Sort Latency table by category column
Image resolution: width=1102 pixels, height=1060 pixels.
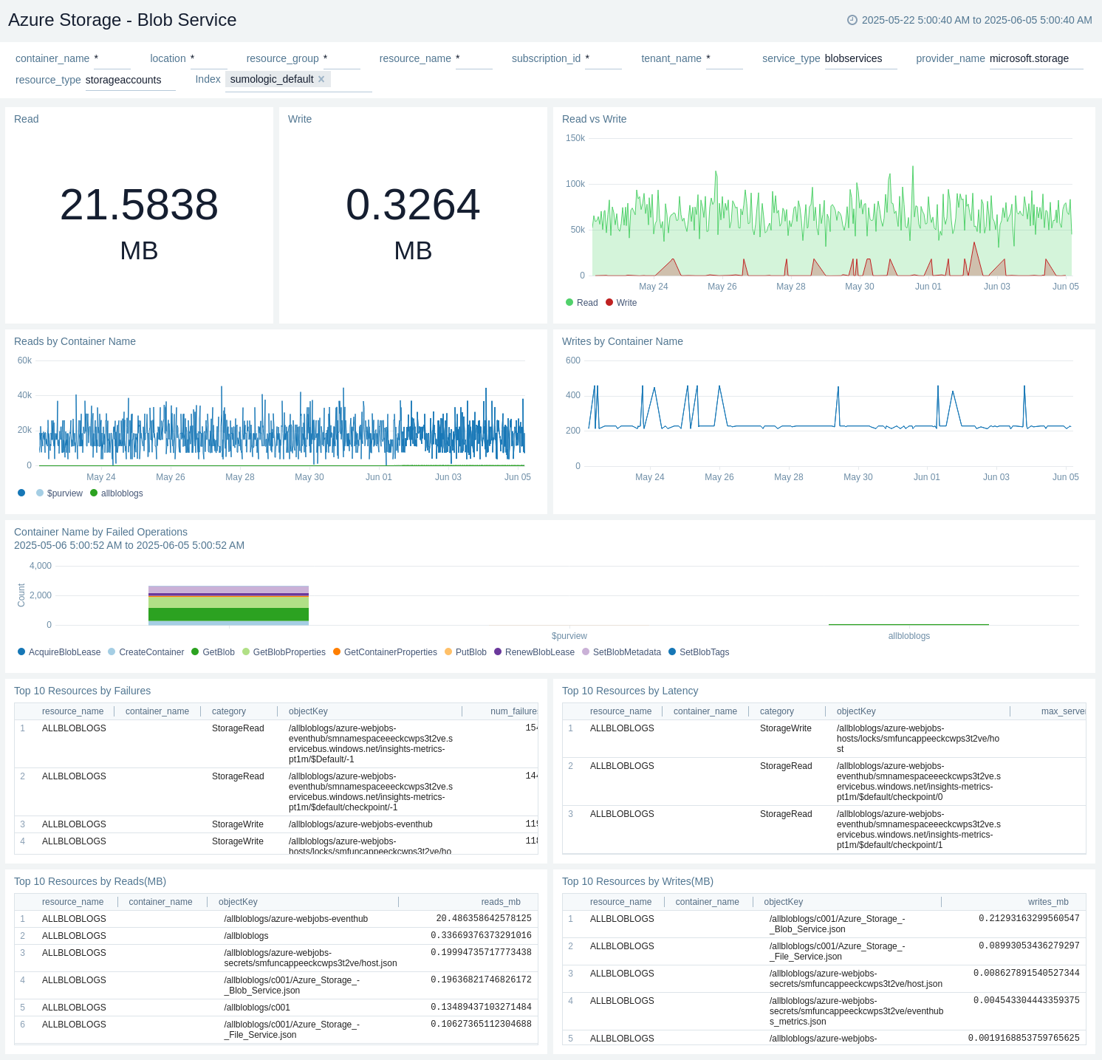777,711
